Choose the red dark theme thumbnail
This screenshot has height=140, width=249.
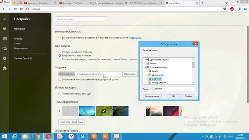[x=171, y=111]
